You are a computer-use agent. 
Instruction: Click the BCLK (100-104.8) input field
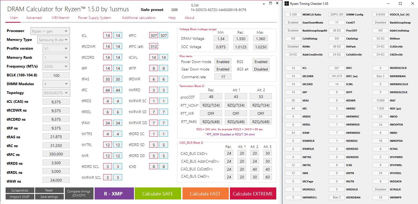[56, 75]
